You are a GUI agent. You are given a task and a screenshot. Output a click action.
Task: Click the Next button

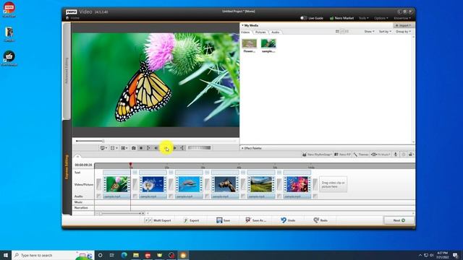399,220
